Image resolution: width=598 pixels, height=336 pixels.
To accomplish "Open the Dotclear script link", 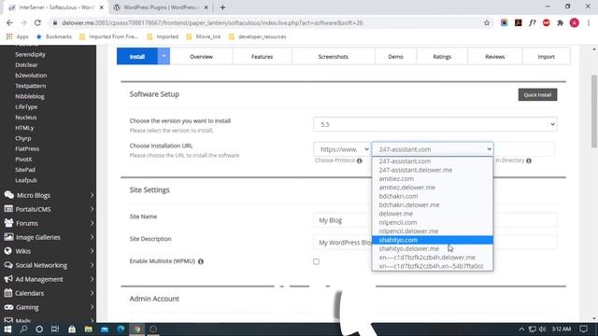I will click(26, 64).
